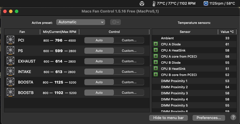This screenshot has width=240, height=124.
Task: Open the help question mark button
Action: pos(233,117)
